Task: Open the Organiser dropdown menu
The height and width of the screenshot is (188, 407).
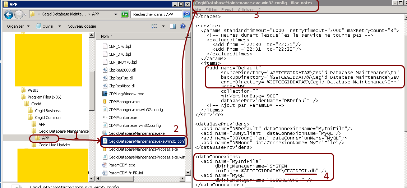Action: [x=17, y=26]
